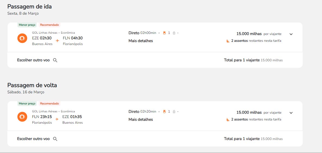Click the suitcase icon on the outbound flight

tap(174, 33)
